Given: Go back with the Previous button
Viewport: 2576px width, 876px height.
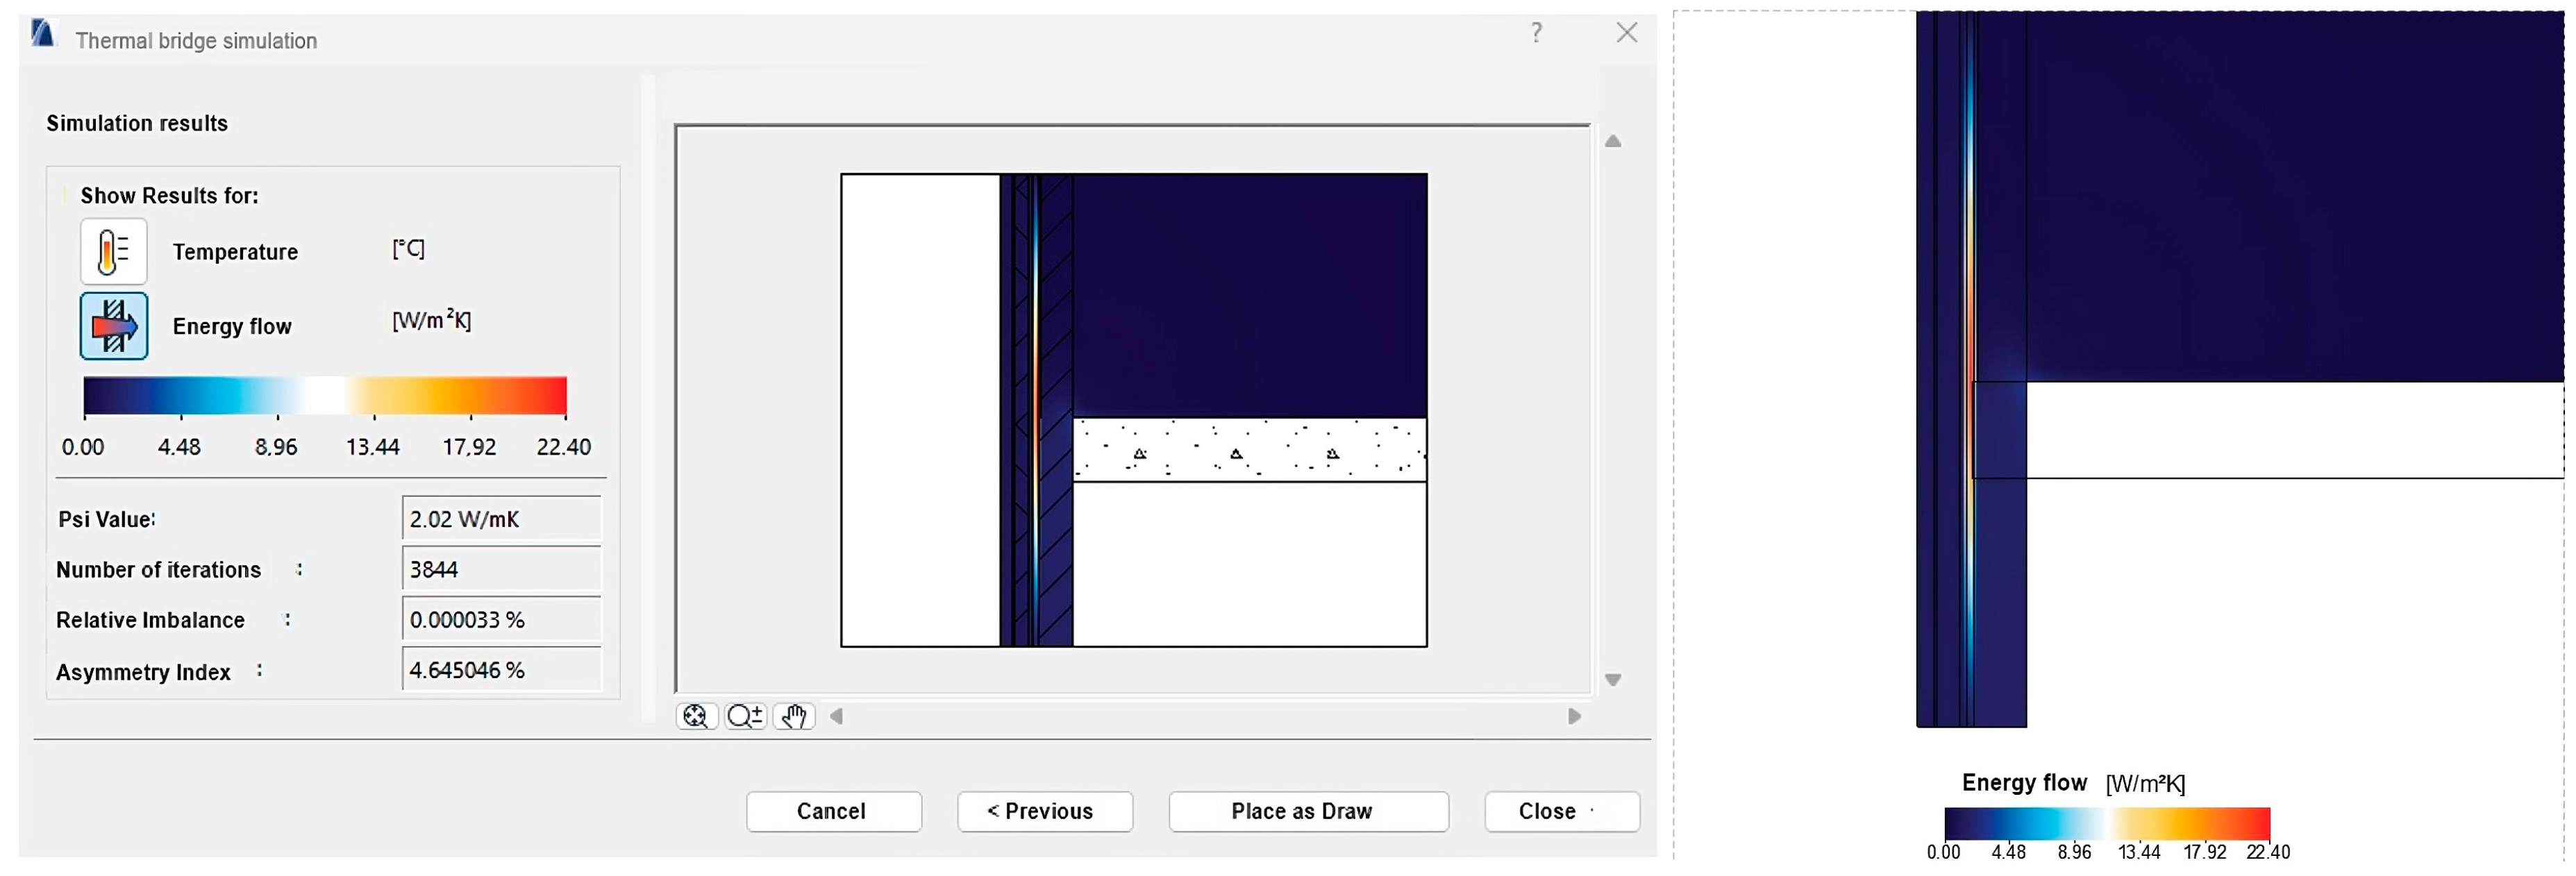Looking at the screenshot, I should [x=1044, y=811].
